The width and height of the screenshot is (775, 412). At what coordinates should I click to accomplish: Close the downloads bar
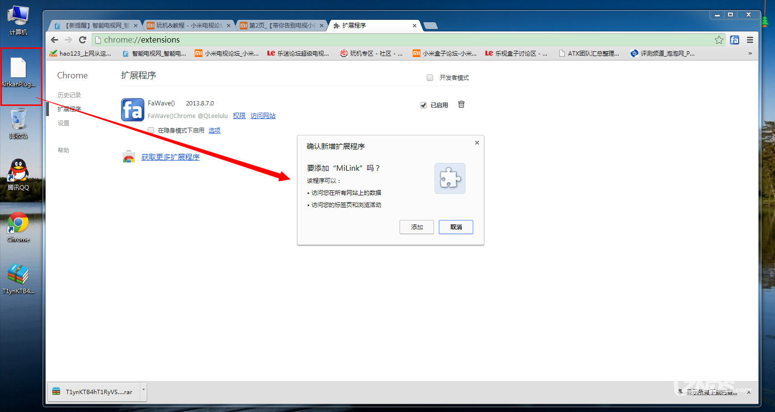[x=749, y=392]
